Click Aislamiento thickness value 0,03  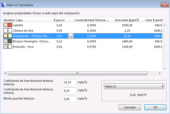tap(59, 36)
